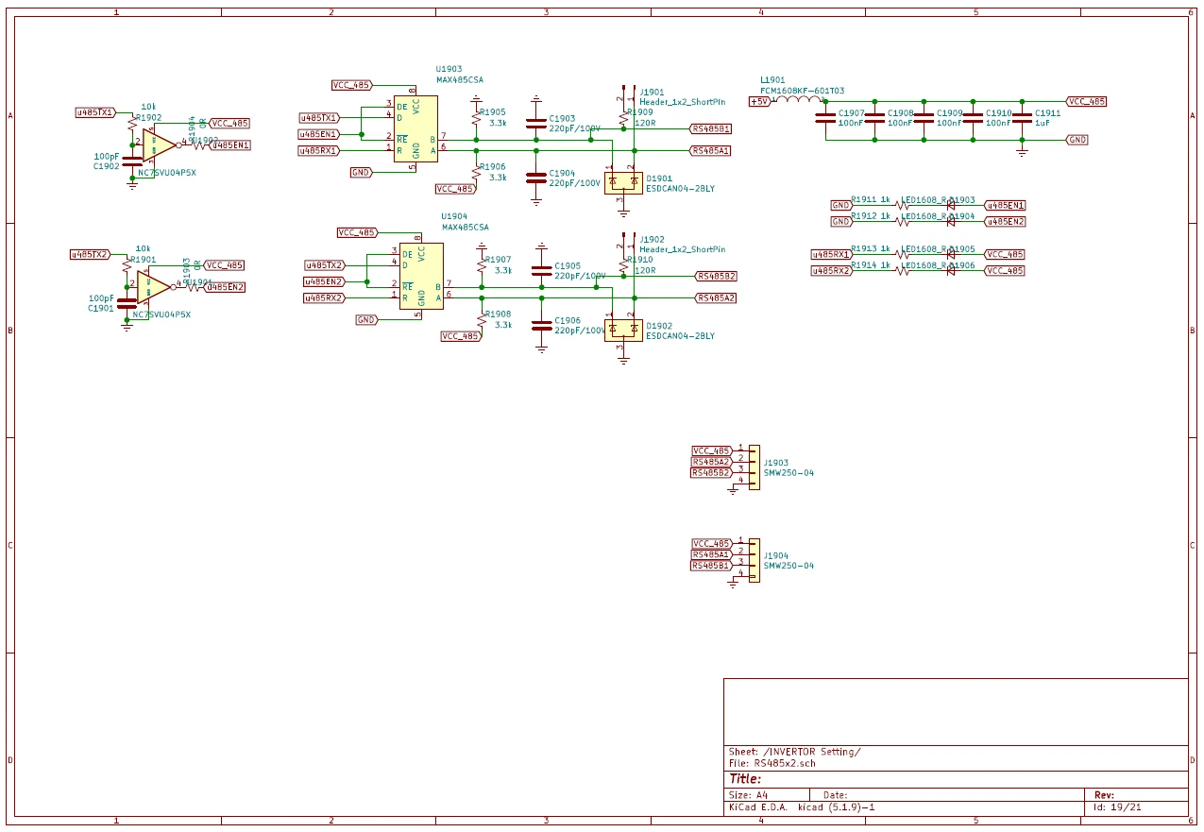Click the 'Sheet: /INVERTOR Setting/' text
Viewport: 1204px width, 832px height.
pos(794,752)
